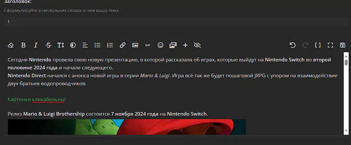The width and height of the screenshot is (351, 145).
Task: Apply strikethrough formatting
Action: click(48, 45)
